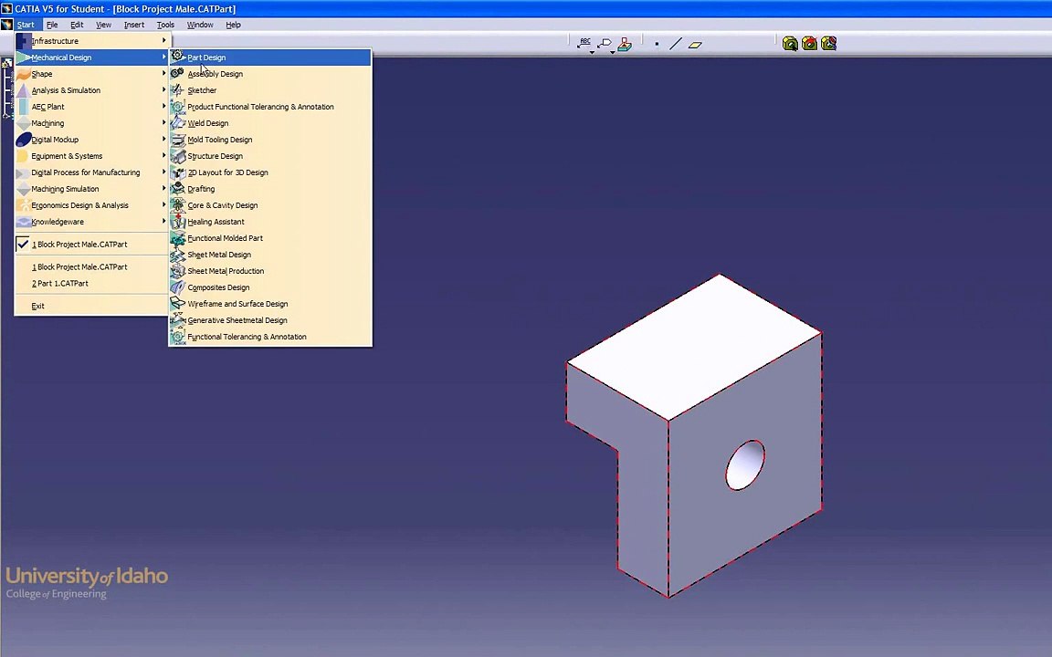
Task: Select the Point creation tool
Action: click(x=657, y=44)
